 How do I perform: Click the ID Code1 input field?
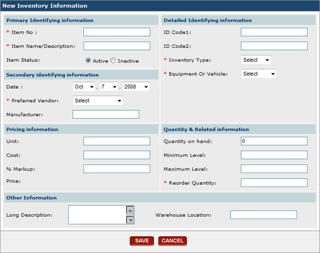point(274,32)
